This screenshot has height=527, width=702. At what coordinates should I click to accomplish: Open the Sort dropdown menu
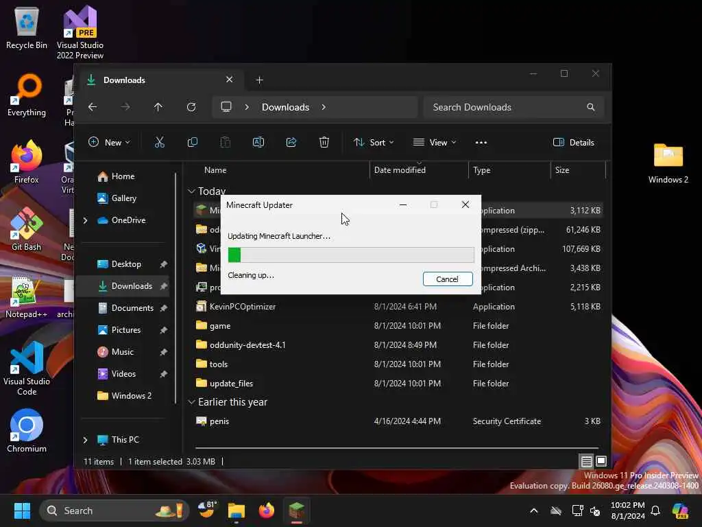[374, 143]
